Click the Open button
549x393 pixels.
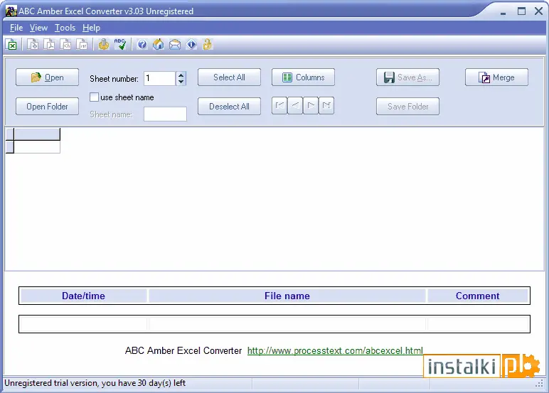[47, 77]
